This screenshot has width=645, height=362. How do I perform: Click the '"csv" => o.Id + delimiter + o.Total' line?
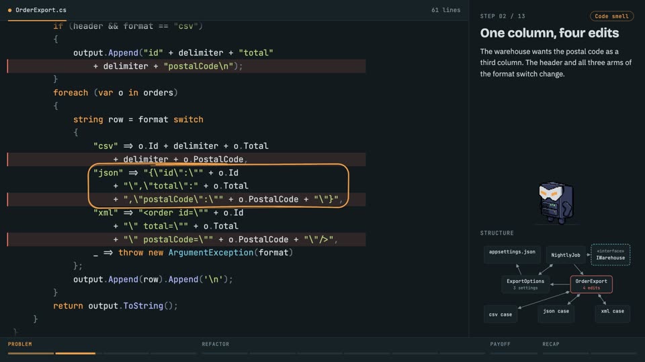tap(181, 146)
